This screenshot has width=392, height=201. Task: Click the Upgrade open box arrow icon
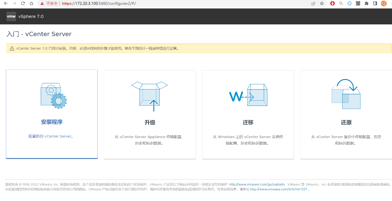pyautogui.click(x=149, y=96)
